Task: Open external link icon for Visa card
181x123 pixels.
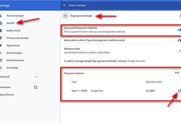Action: [x=179, y=90]
